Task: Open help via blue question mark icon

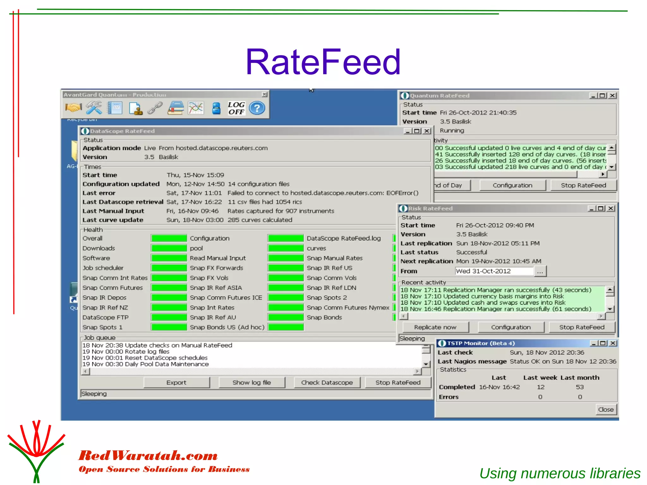Action: coord(257,108)
